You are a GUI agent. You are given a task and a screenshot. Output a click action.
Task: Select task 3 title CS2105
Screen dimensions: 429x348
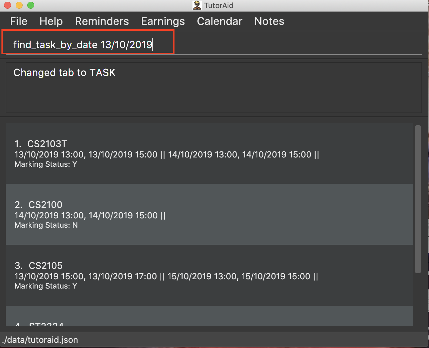pos(46,266)
